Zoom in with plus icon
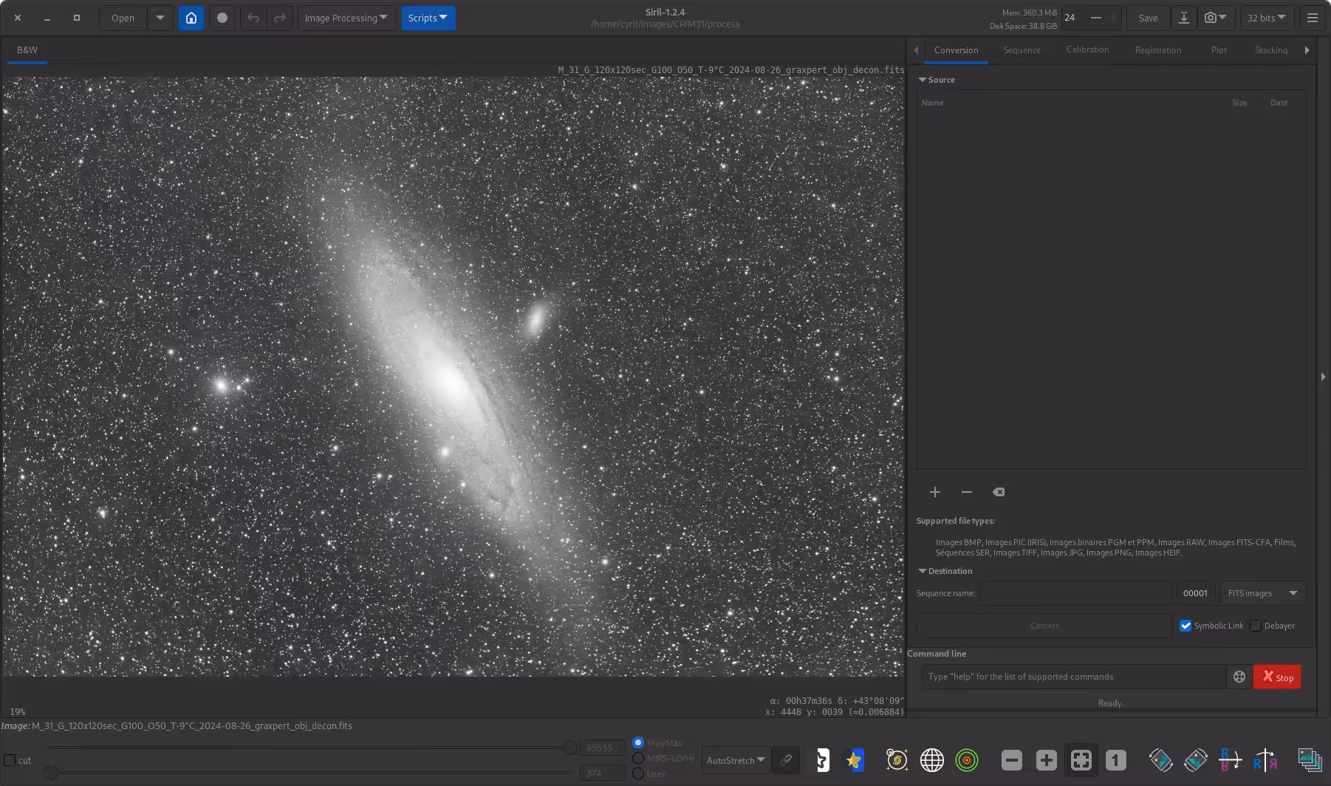The image size is (1331, 786). (x=1047, y=759)
